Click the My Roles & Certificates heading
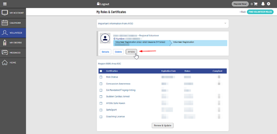 (111, 12)
